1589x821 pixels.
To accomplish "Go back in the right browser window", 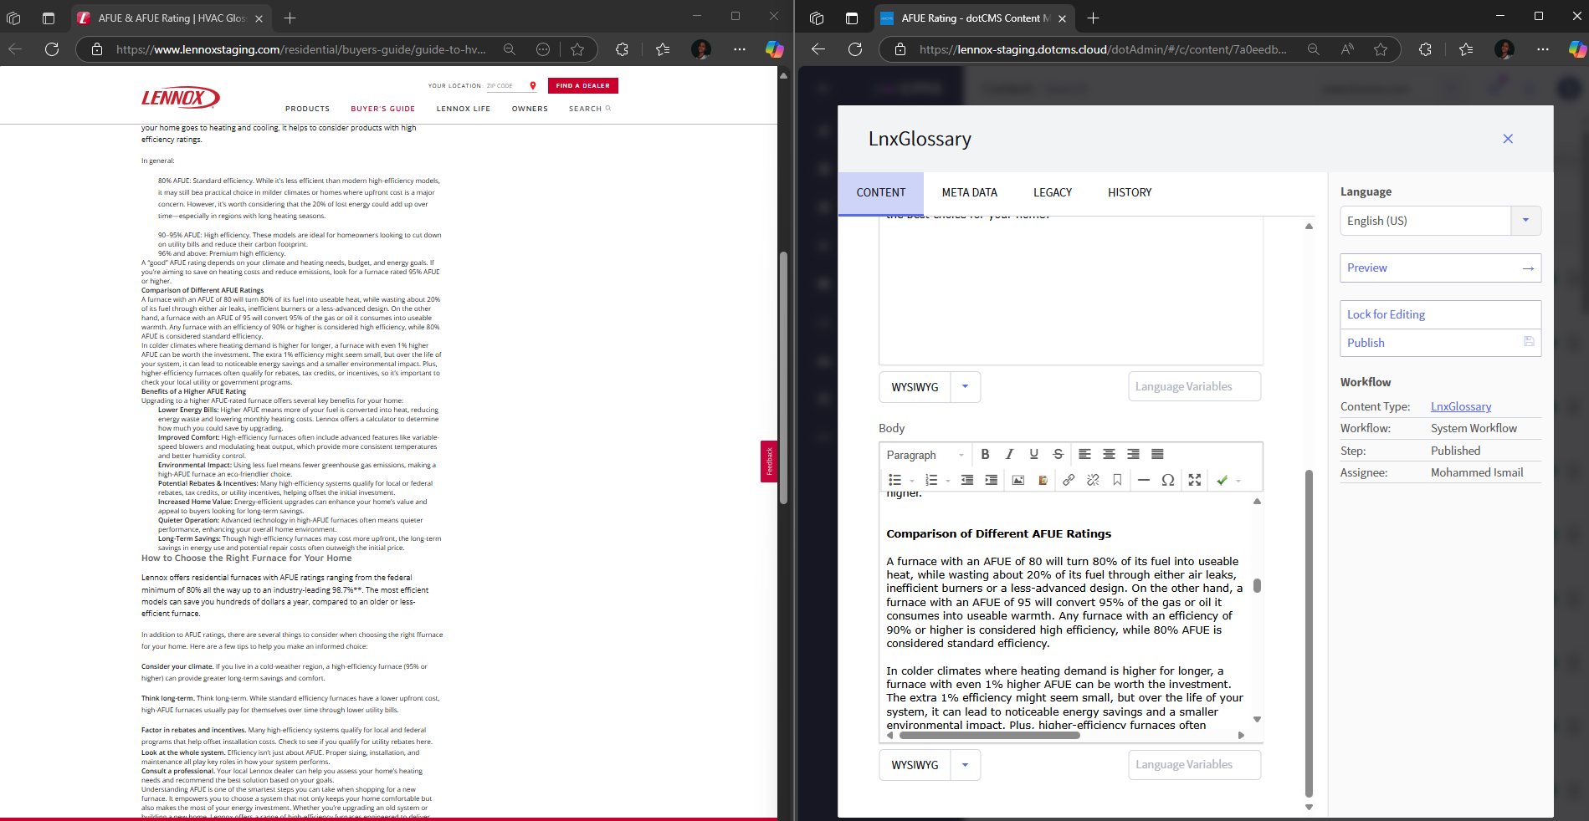I will coord(818,49).
